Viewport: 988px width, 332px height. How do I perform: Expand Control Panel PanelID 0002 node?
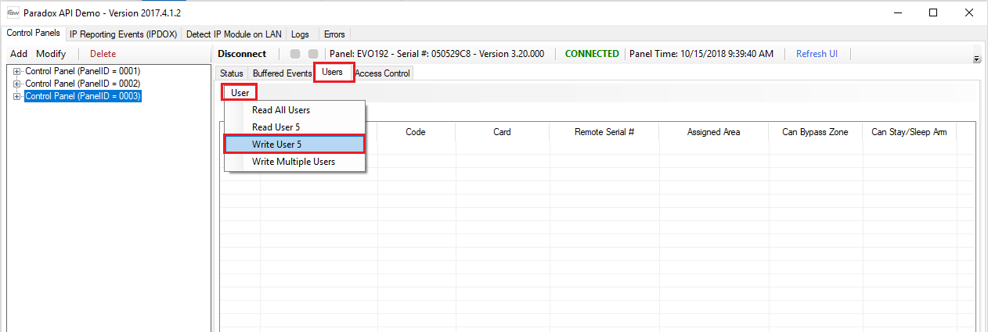coord(16,84)
